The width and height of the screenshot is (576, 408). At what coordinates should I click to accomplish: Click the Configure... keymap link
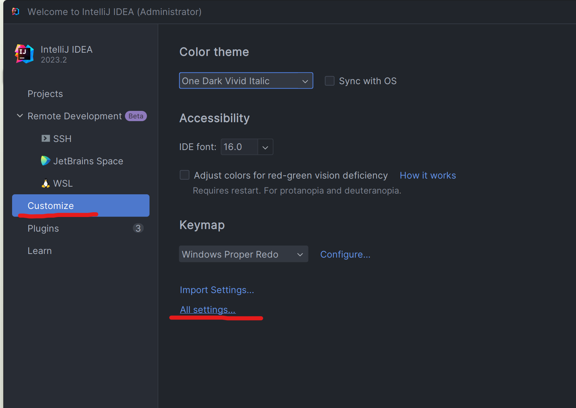(x=345, y=254)
